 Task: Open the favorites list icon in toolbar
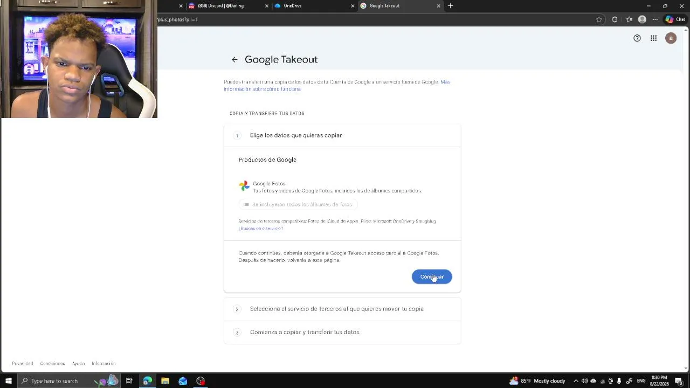[x=629, y=19]
